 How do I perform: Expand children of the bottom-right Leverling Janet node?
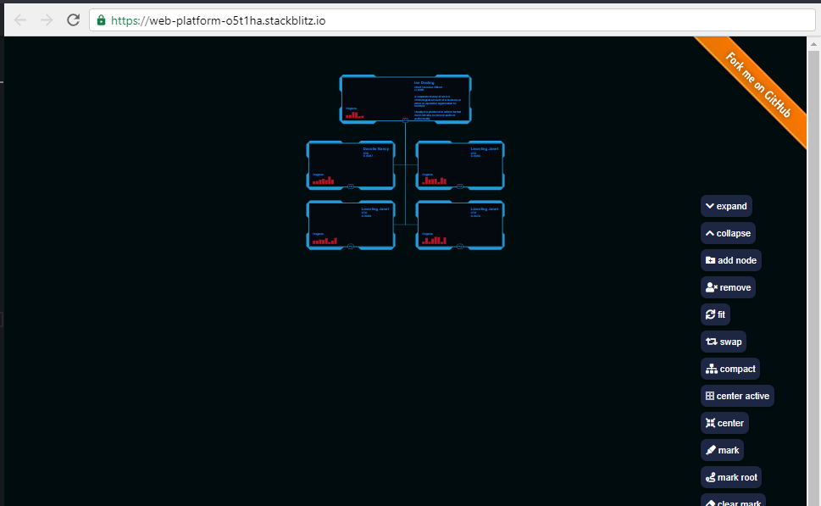tap(459, 246)
